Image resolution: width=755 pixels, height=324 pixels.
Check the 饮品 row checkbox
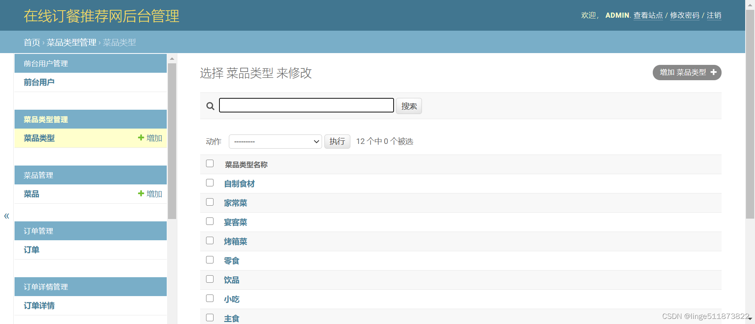(x=210, y=279)
